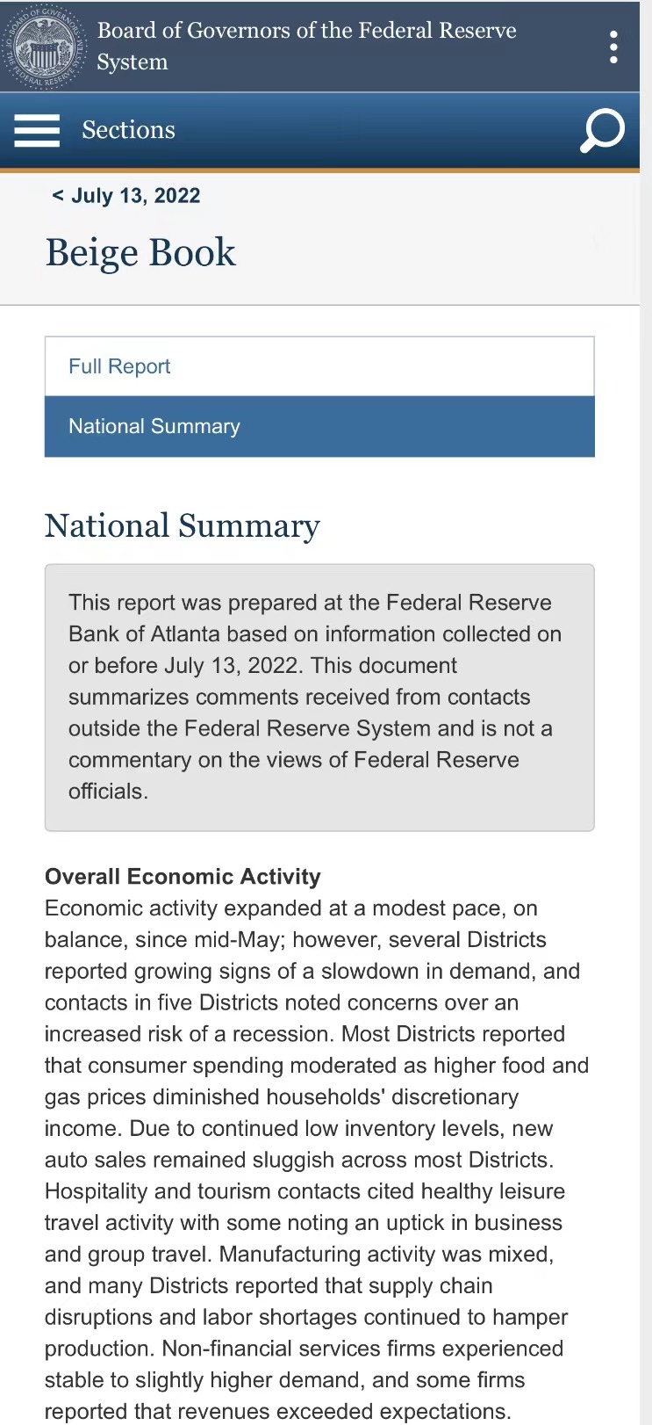
Task: Open the three-dot options menu
Action: [613, 47]
